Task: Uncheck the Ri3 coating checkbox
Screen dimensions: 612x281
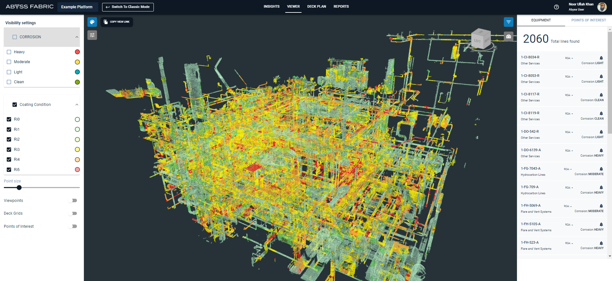Action: click(x=9, y=150)
